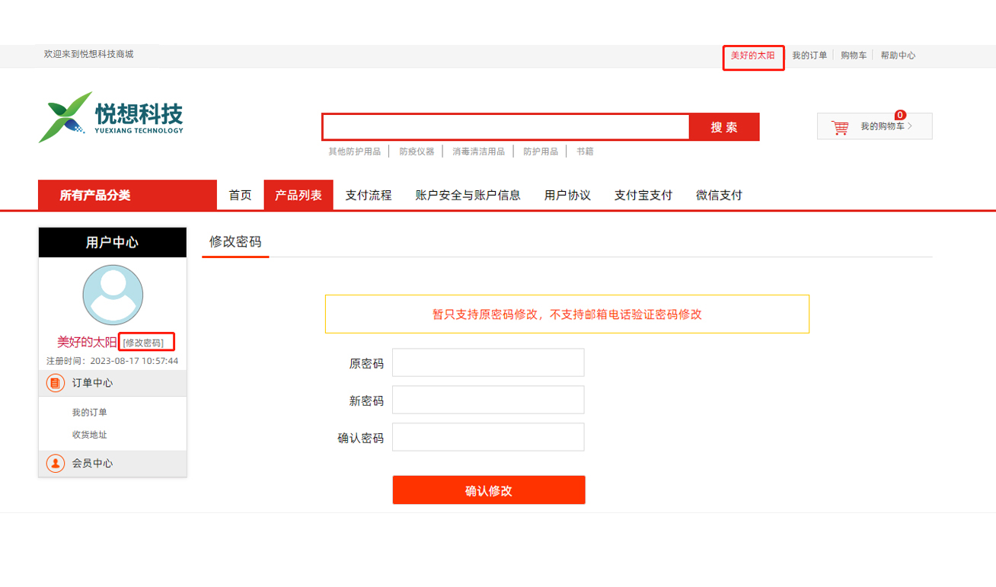
Task: Expand 我的购物车 cart arrow
Action: click(910, 126)
